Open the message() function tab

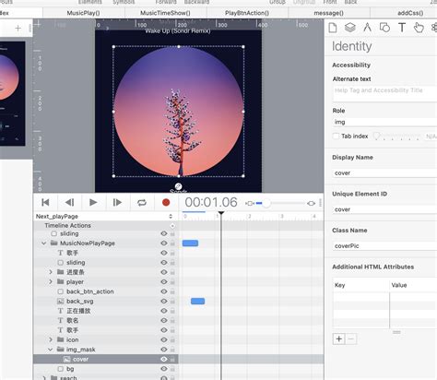pos(329,13)
